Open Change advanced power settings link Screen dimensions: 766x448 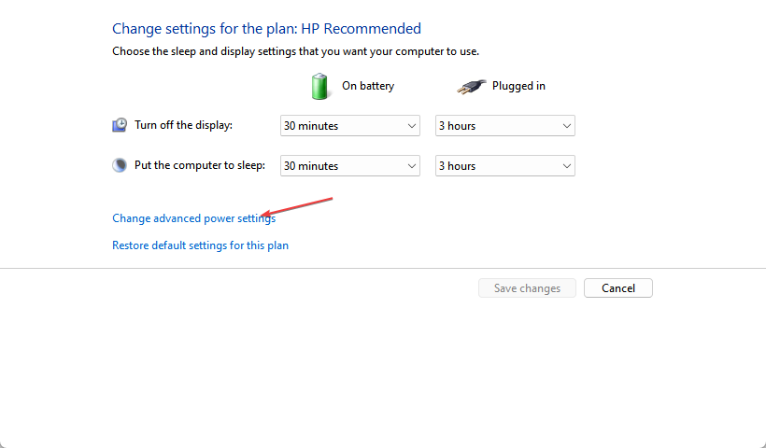[x=194, y=218]
